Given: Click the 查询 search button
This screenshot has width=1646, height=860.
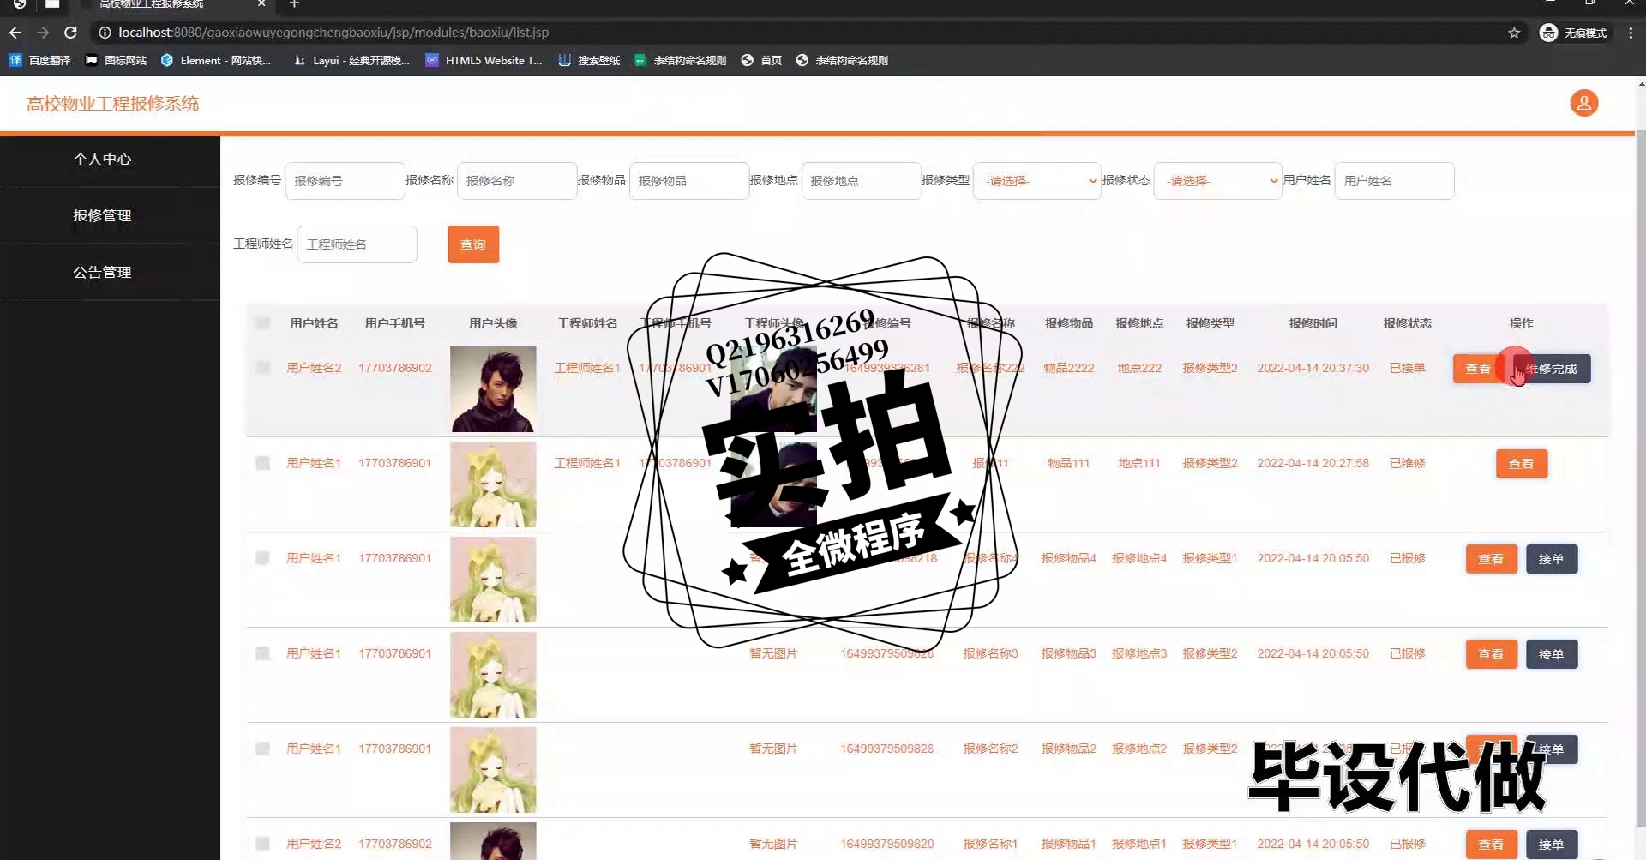Looking at the screenshot, I should (x=473, y=244).
